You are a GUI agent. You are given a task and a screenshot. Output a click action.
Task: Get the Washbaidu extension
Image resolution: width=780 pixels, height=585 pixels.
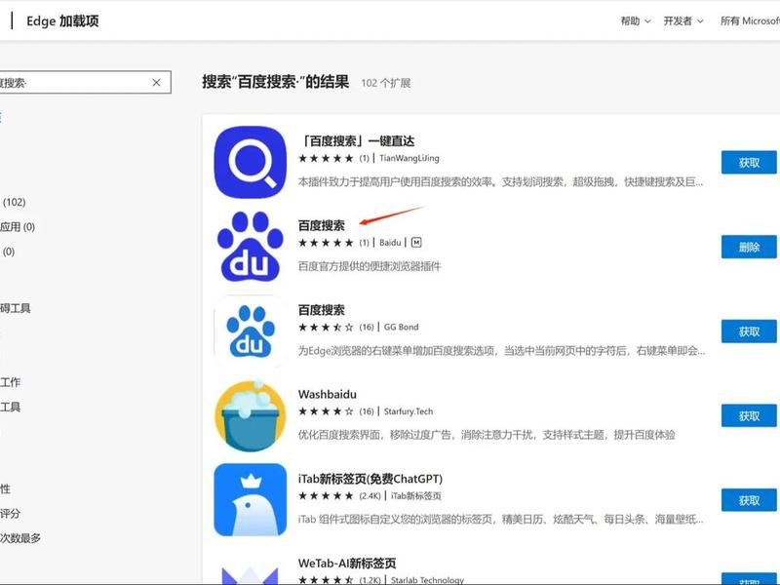pyautogui.click(x=749, y=416)
